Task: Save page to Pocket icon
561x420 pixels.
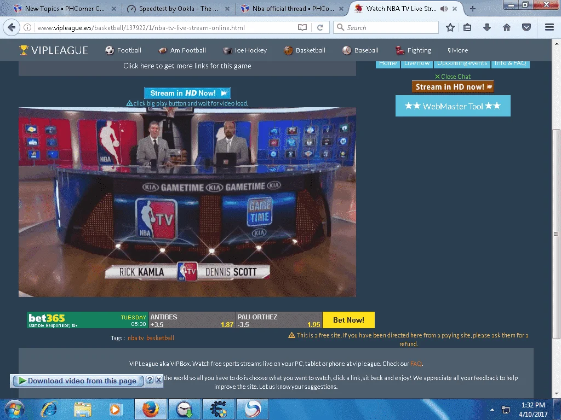Action: [526, 27]
